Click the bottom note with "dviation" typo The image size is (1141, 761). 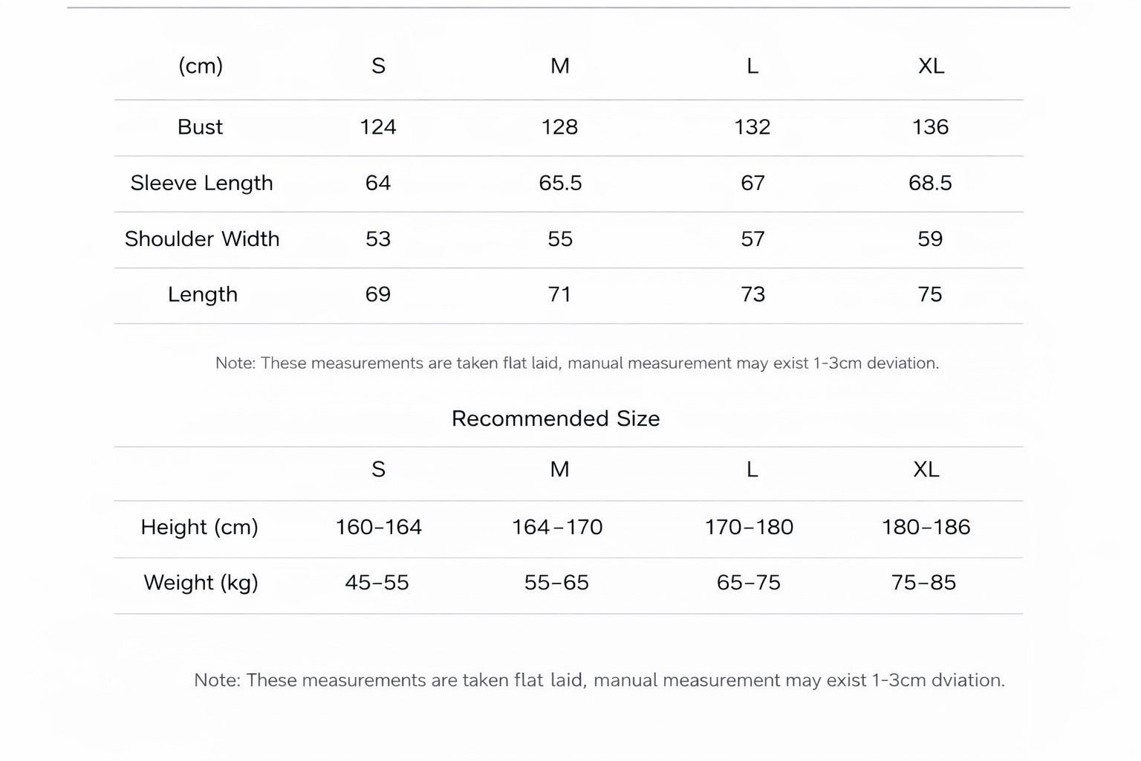pos(599,680)
